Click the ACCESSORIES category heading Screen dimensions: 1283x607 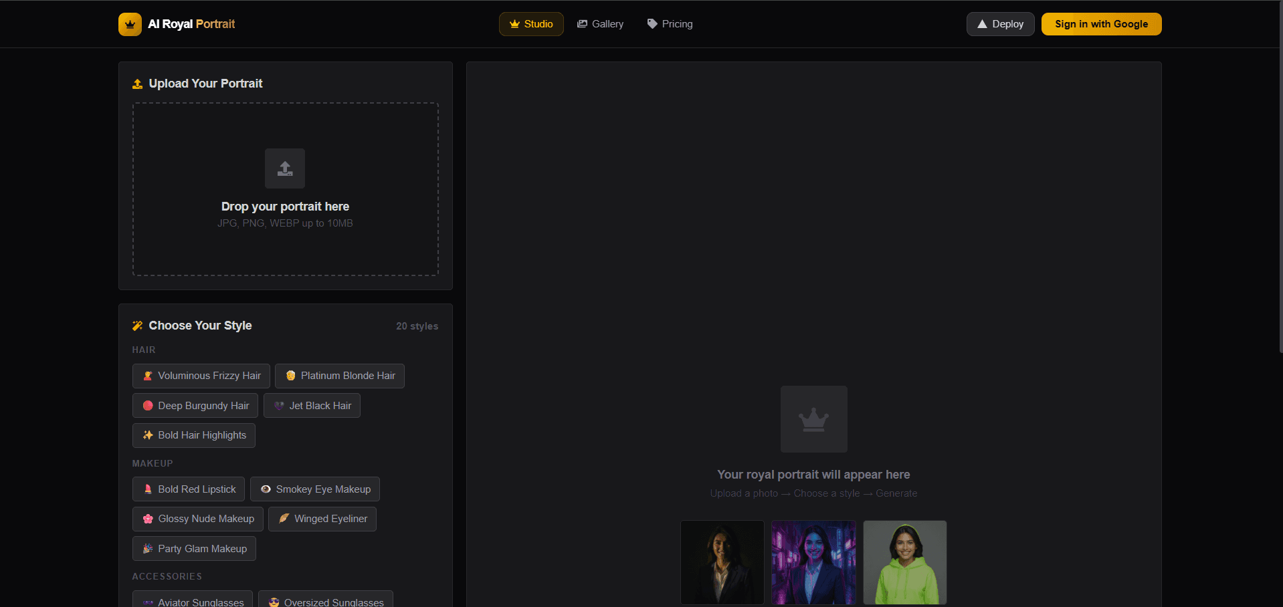click(x=167, y=576)
